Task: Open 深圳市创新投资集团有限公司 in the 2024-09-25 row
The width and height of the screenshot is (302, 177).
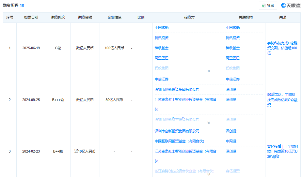Action: pyautogui.click(x=177, y=89)
